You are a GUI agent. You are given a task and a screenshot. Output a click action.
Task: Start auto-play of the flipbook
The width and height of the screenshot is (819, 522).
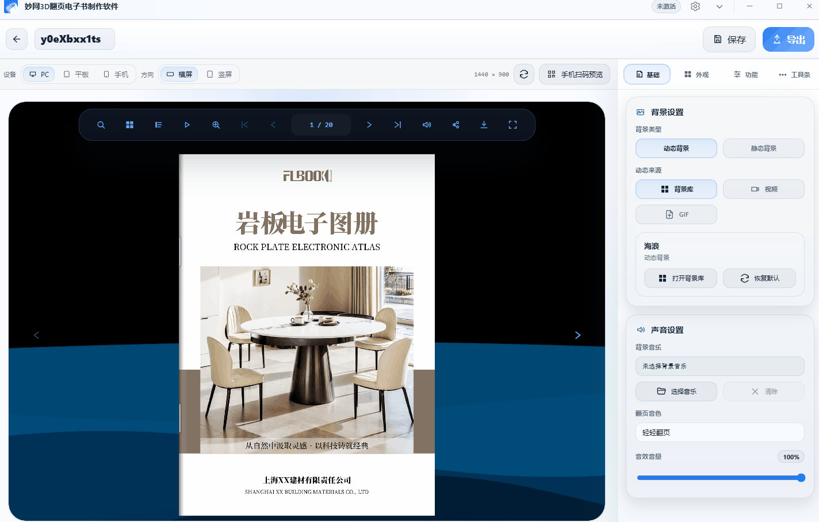(x=187, y=125)
